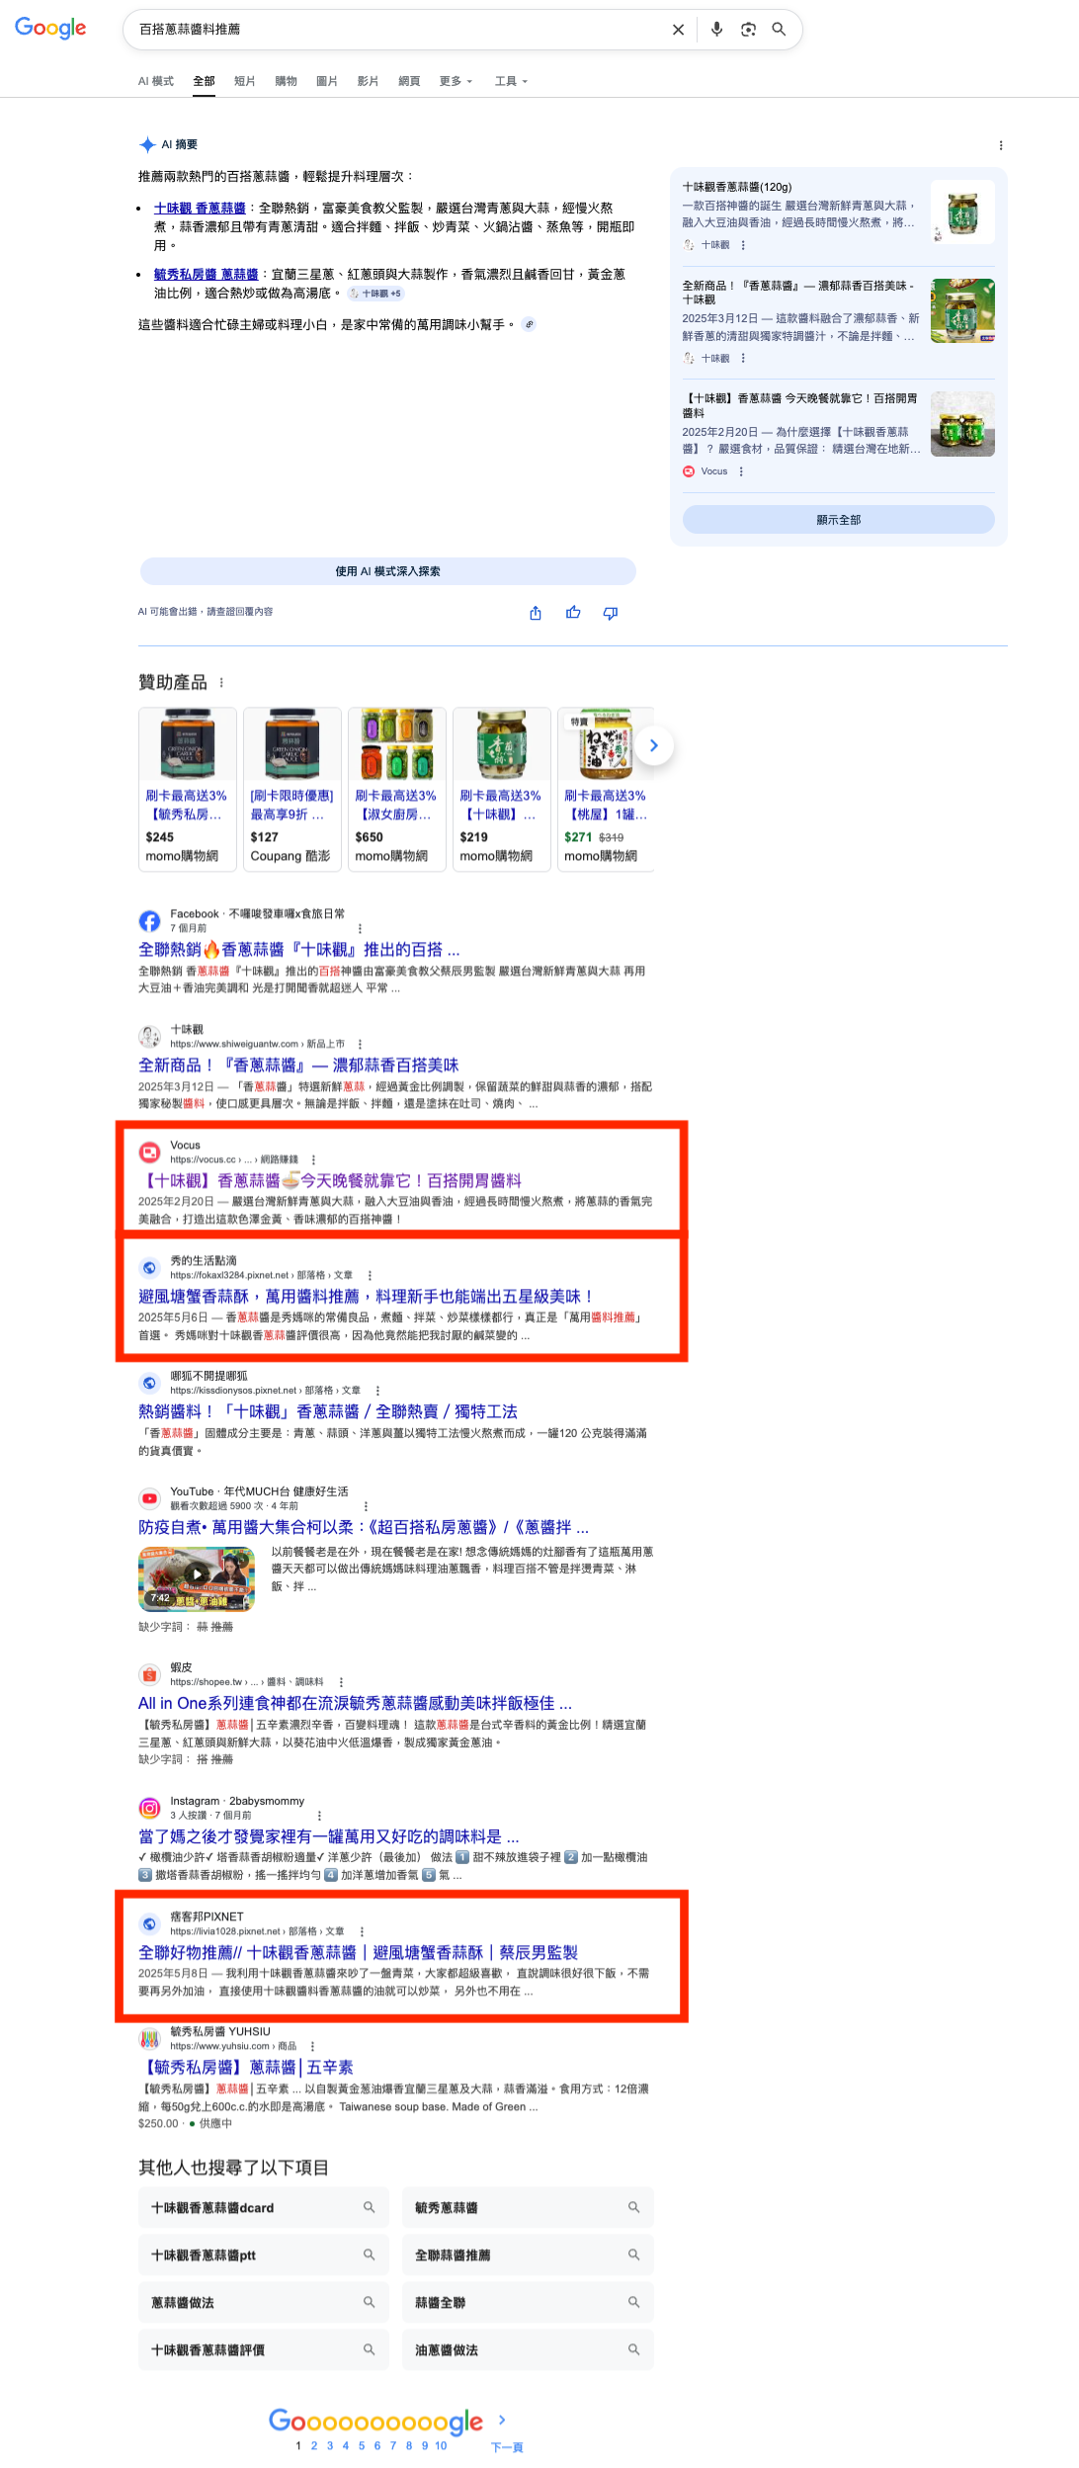
Task: Give thumbs down to the AI overview
Action: coord(611,613)
